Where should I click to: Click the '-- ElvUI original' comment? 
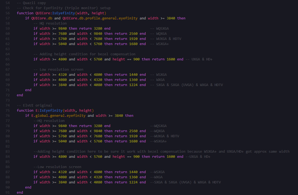[34, 105]
